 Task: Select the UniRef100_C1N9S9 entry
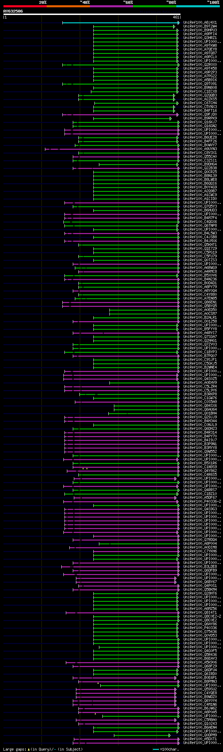tap(200, 467)
